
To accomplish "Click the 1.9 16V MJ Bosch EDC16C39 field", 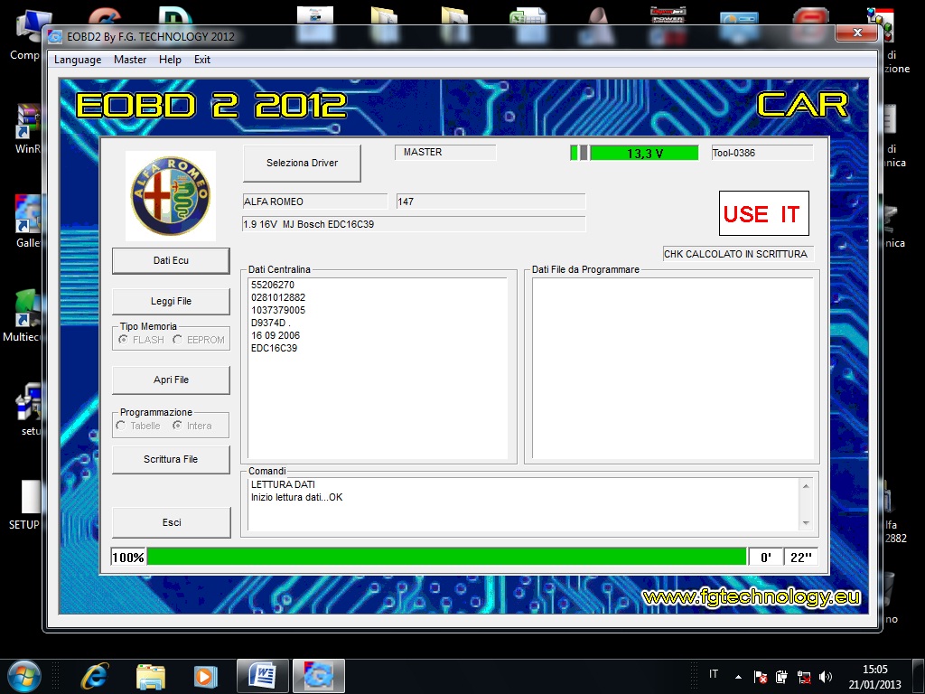I will coord(414,224).
